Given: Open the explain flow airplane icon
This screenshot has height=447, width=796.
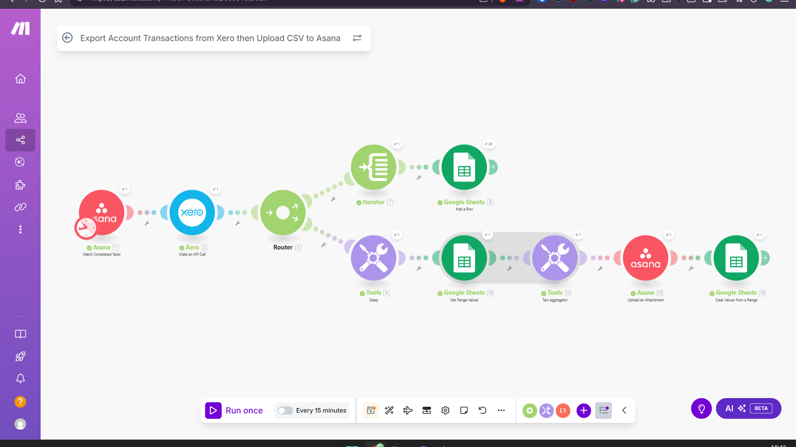Looking at the screenshot, I should click(408, 411).
